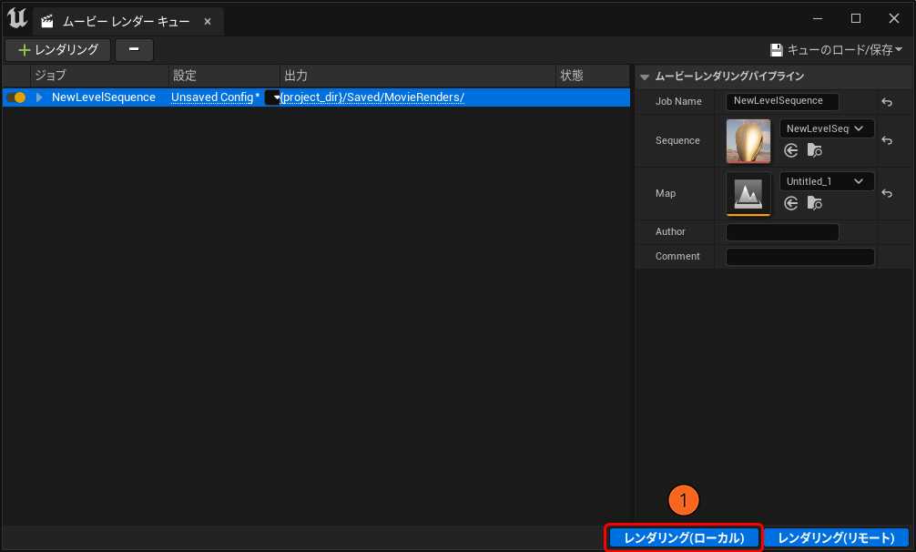The image size is (916, 552).
Task: Click レンダリング(ローカル) button
Action: (683, 538)
